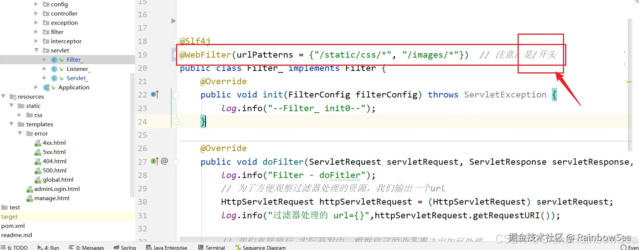The image size is (639, 250).
Task: Click the Servlet_ class icon
Action: pos(54,78)
